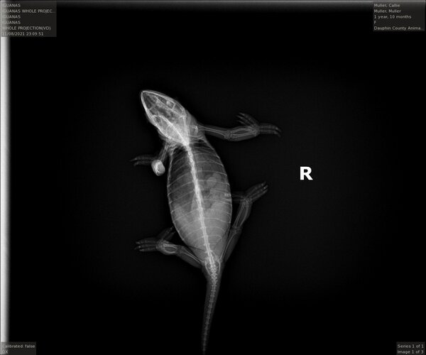
Task: Click the hind foot on the R marker side
Action: click(x=257, y=190)
